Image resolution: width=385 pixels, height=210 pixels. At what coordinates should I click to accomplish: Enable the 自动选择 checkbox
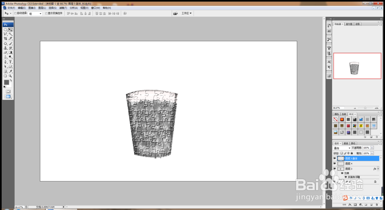point(15,13)
